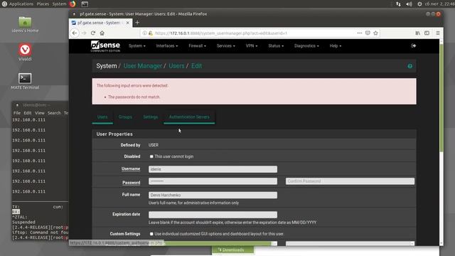Click the date and time in the top panel
455x256 pixels.
click(x=439, y=4)
